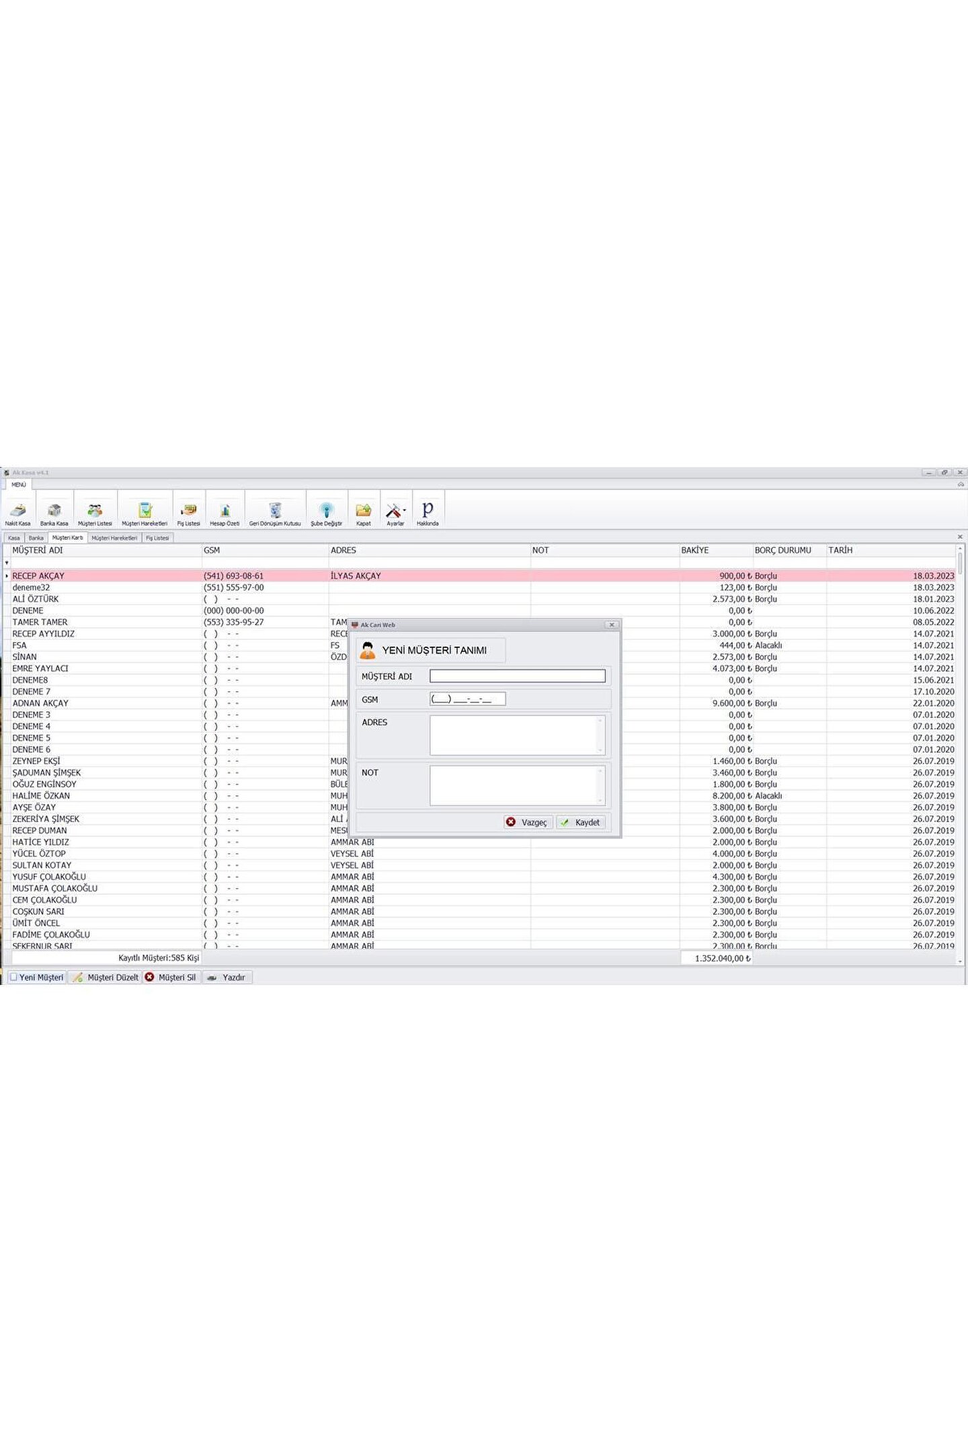Click Vazgeç to cancel the dialog
The image size is (968, 1452).
pos(528,822)
